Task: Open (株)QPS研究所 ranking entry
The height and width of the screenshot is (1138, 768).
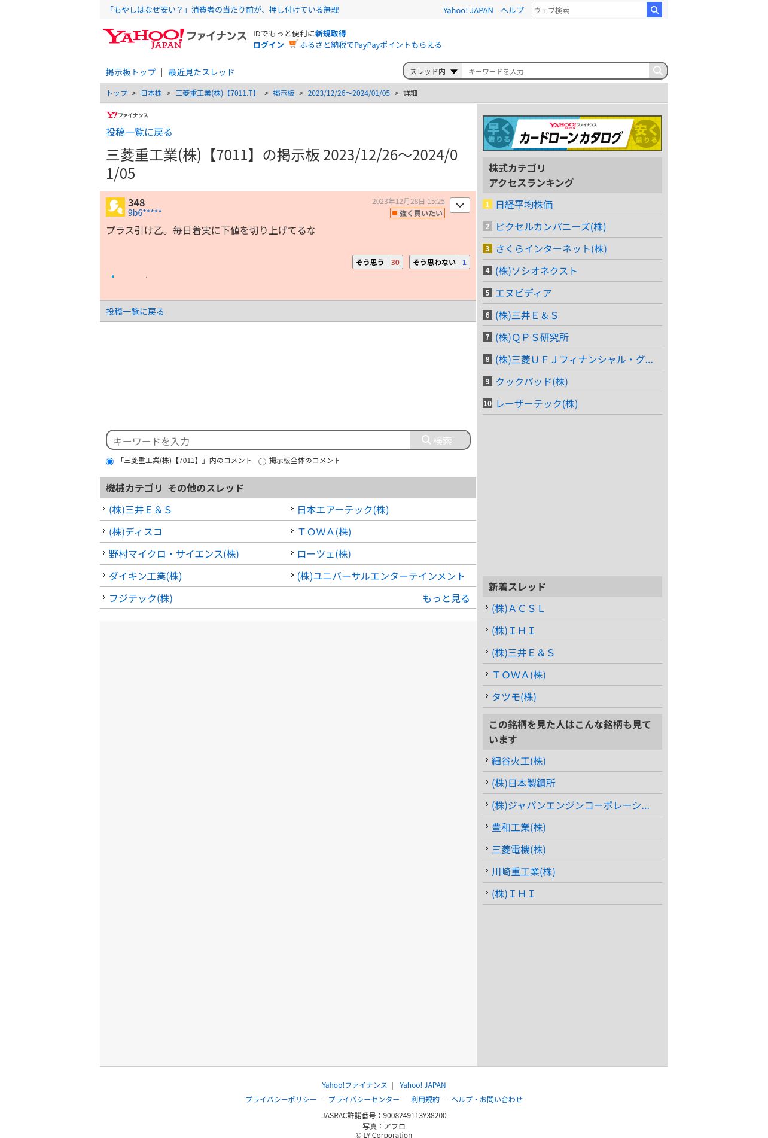Action: click(x=532, y=337)
